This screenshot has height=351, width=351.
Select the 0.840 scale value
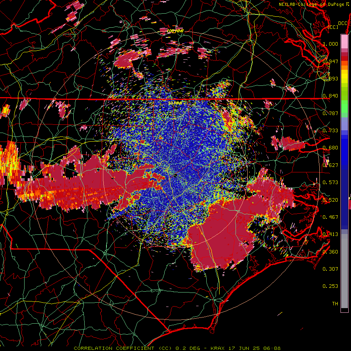point(330,96)
